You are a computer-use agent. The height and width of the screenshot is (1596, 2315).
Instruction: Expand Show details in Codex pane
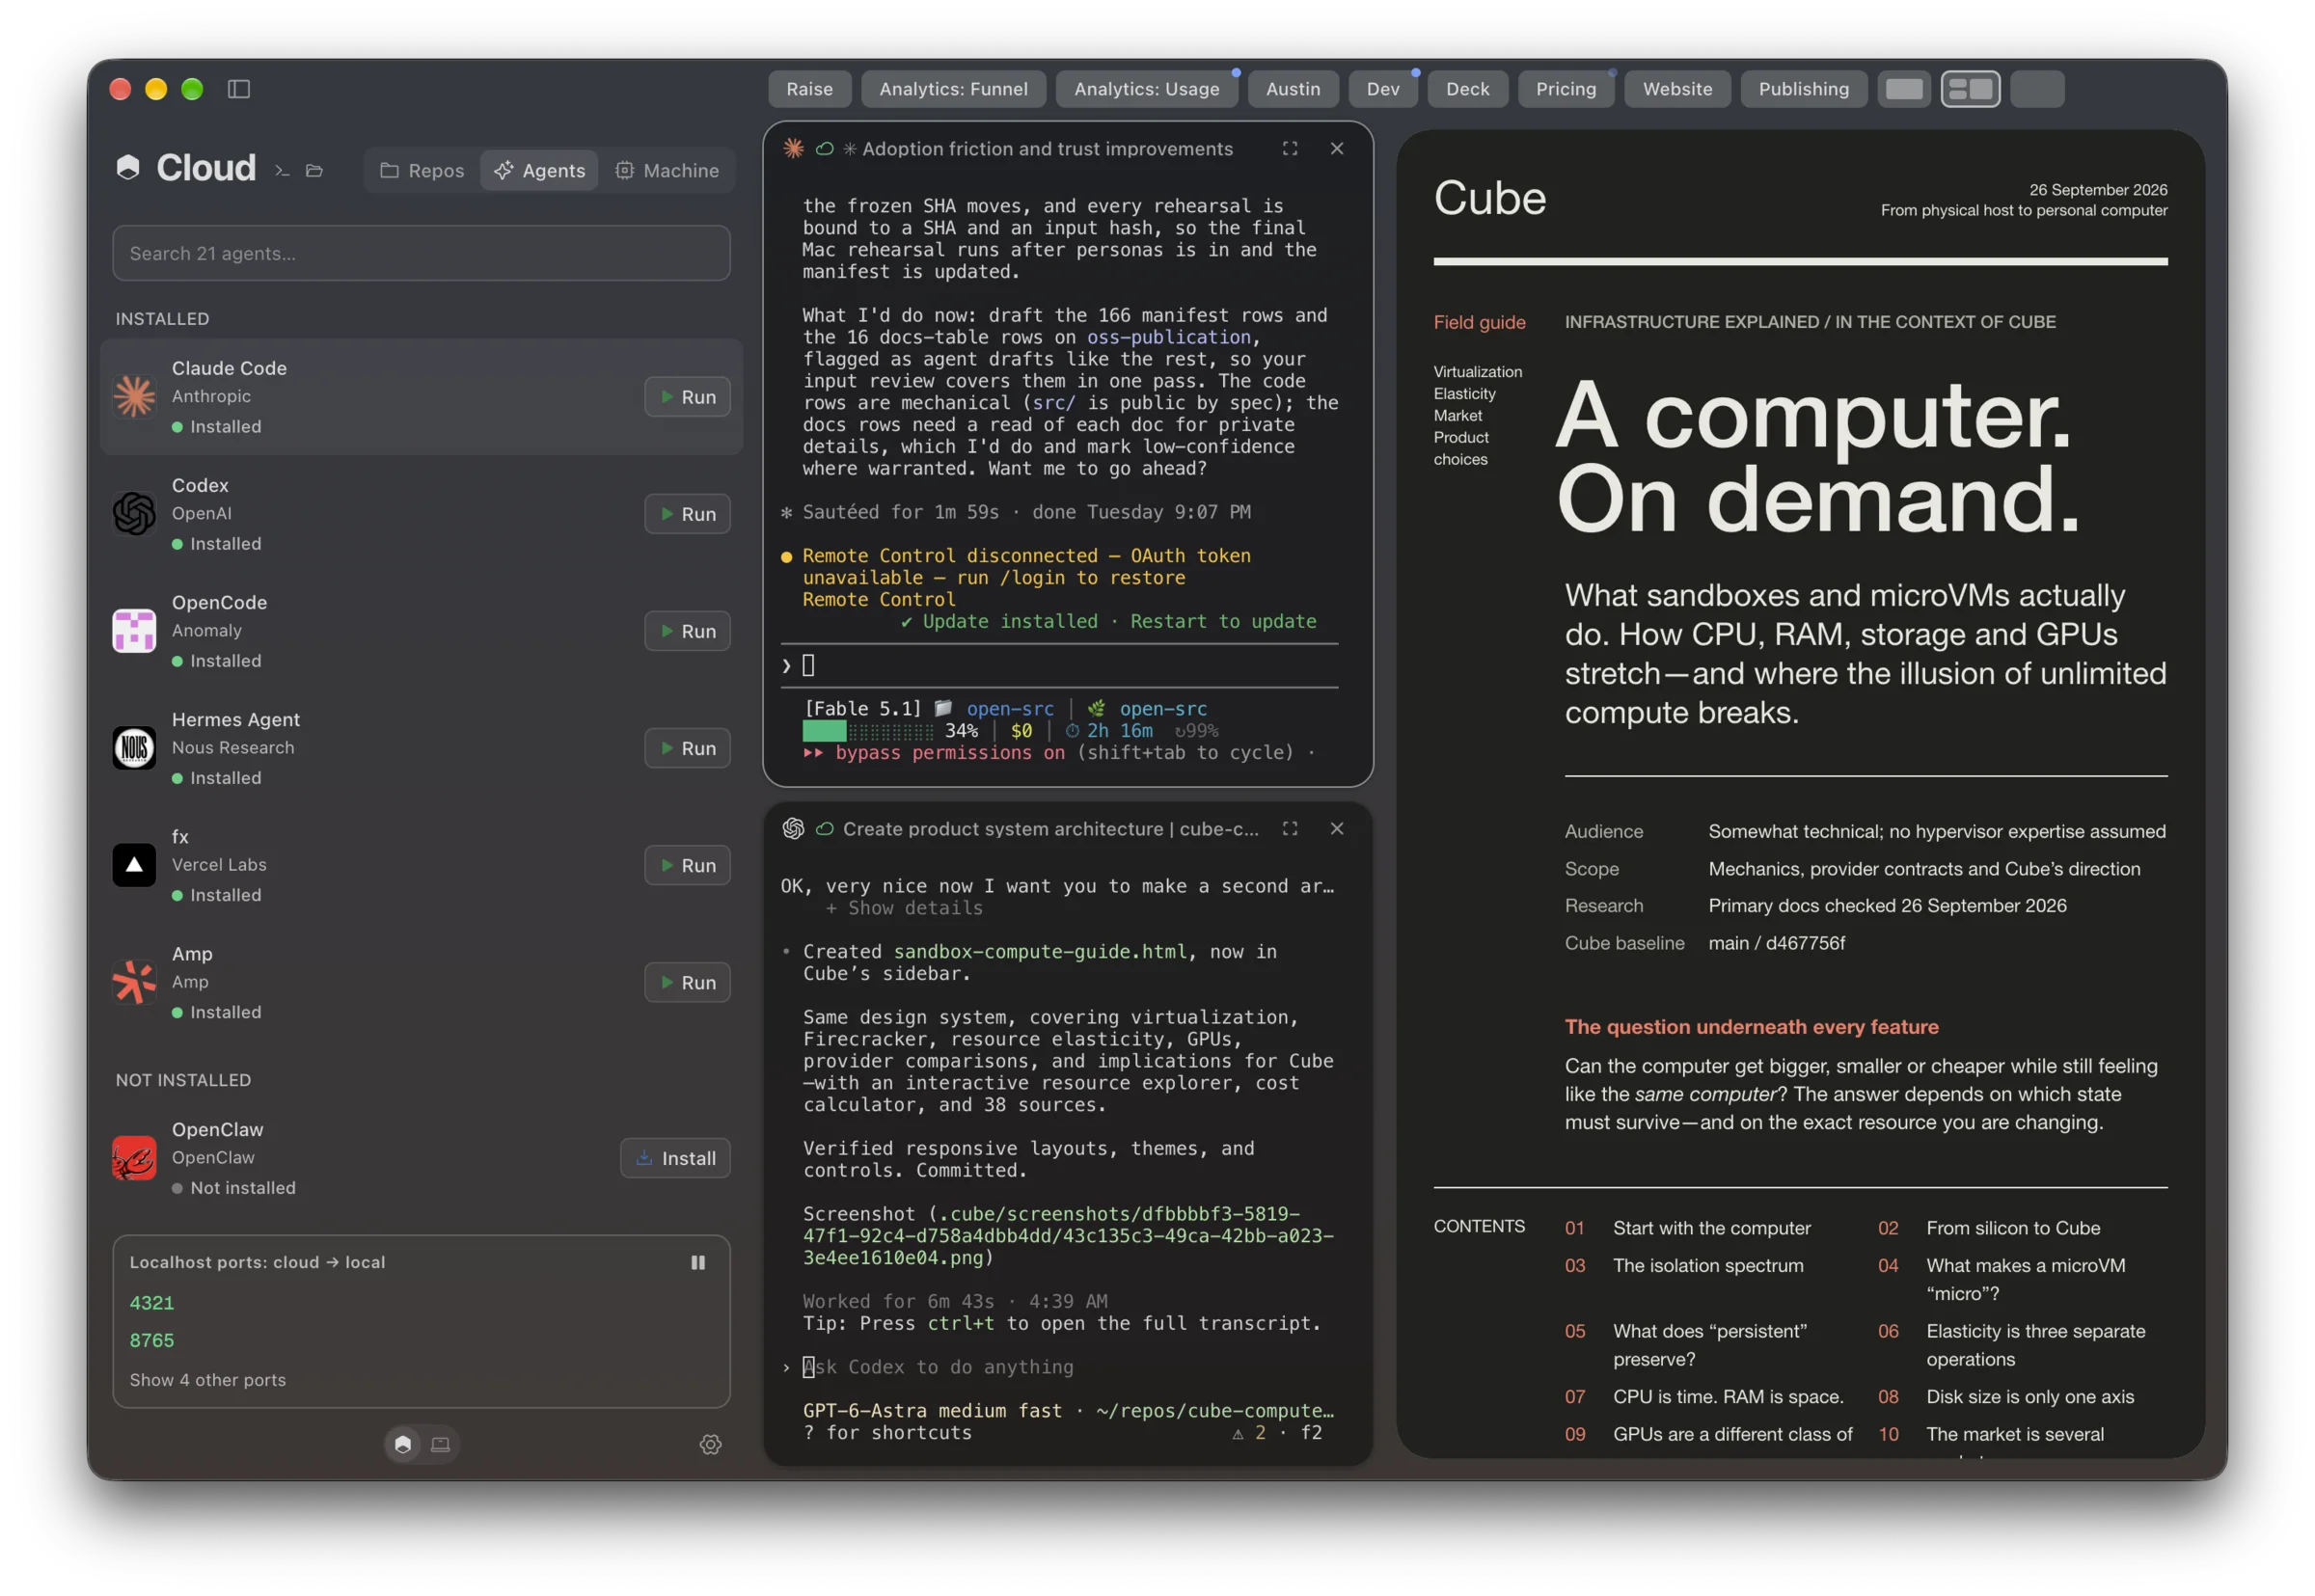point(904,907)
